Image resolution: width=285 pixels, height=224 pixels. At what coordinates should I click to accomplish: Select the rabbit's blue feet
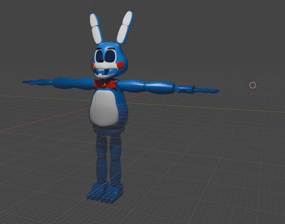105,193
